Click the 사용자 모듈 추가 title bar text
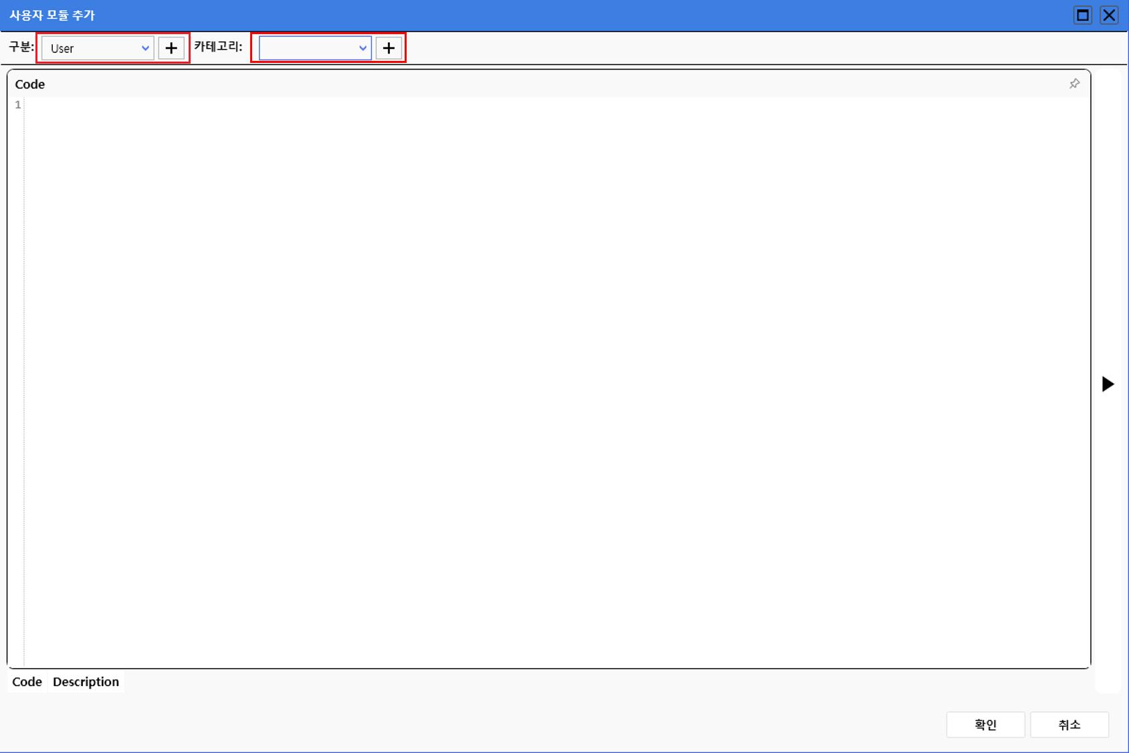 (52, 15)
